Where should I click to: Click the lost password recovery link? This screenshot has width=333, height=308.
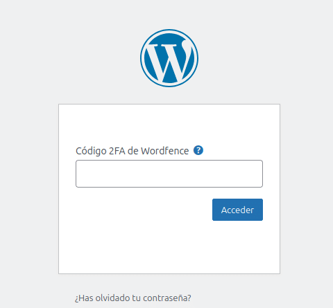click(133, 298)
